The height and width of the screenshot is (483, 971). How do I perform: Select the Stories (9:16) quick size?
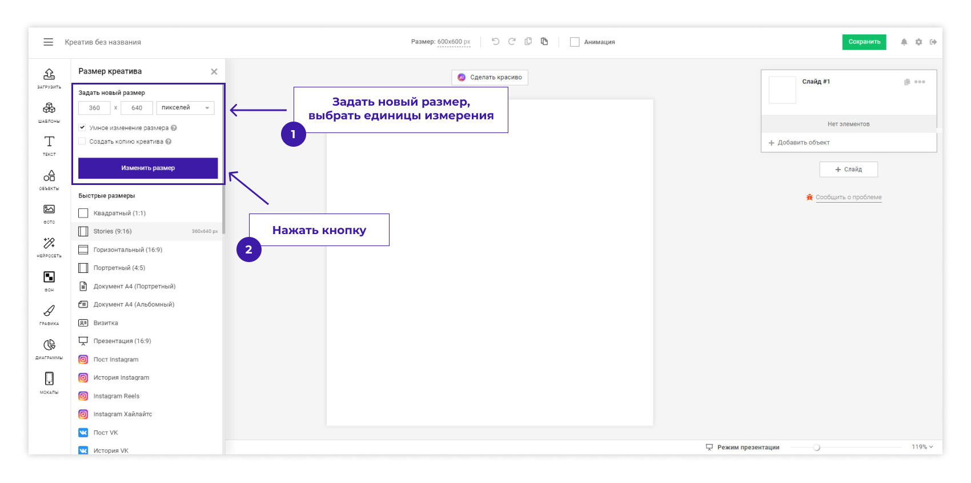click(x=113, y=231)
